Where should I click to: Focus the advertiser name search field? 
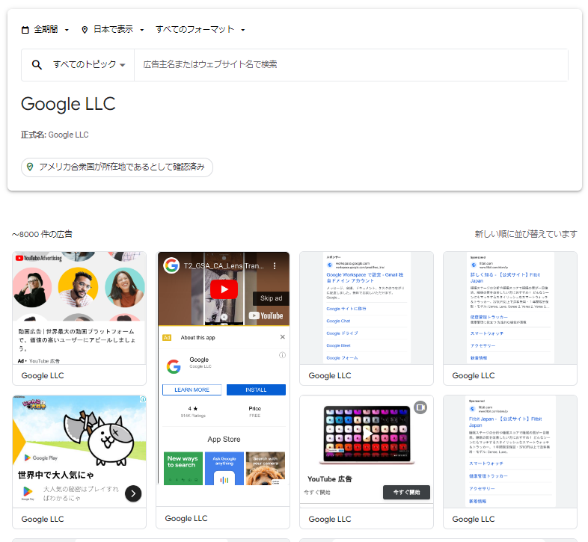350,65
